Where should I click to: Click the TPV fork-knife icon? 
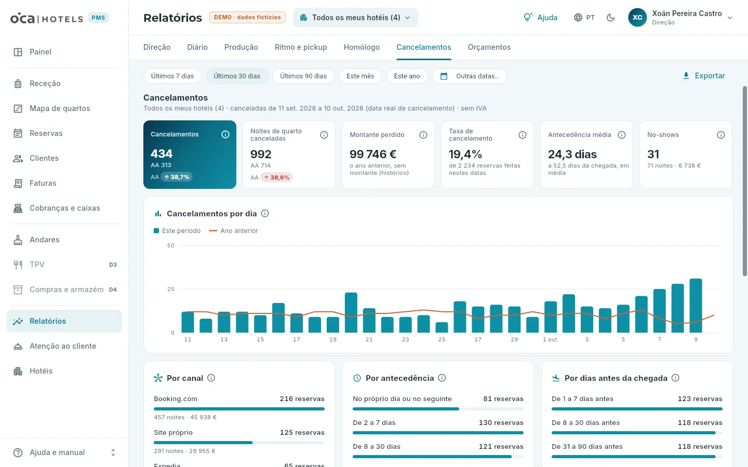point(18,265)
